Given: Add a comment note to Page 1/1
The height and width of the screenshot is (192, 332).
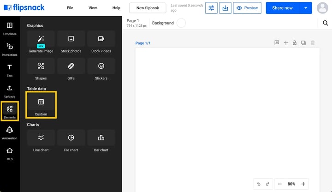Looking at the screenshot, I should click(x=277, y=42).
